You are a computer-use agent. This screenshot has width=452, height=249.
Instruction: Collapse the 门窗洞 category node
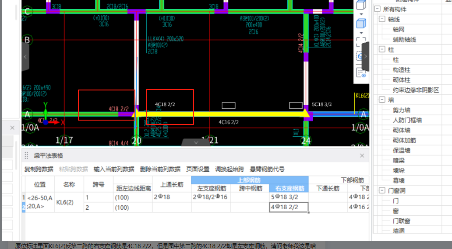click(x=382, y=190)
